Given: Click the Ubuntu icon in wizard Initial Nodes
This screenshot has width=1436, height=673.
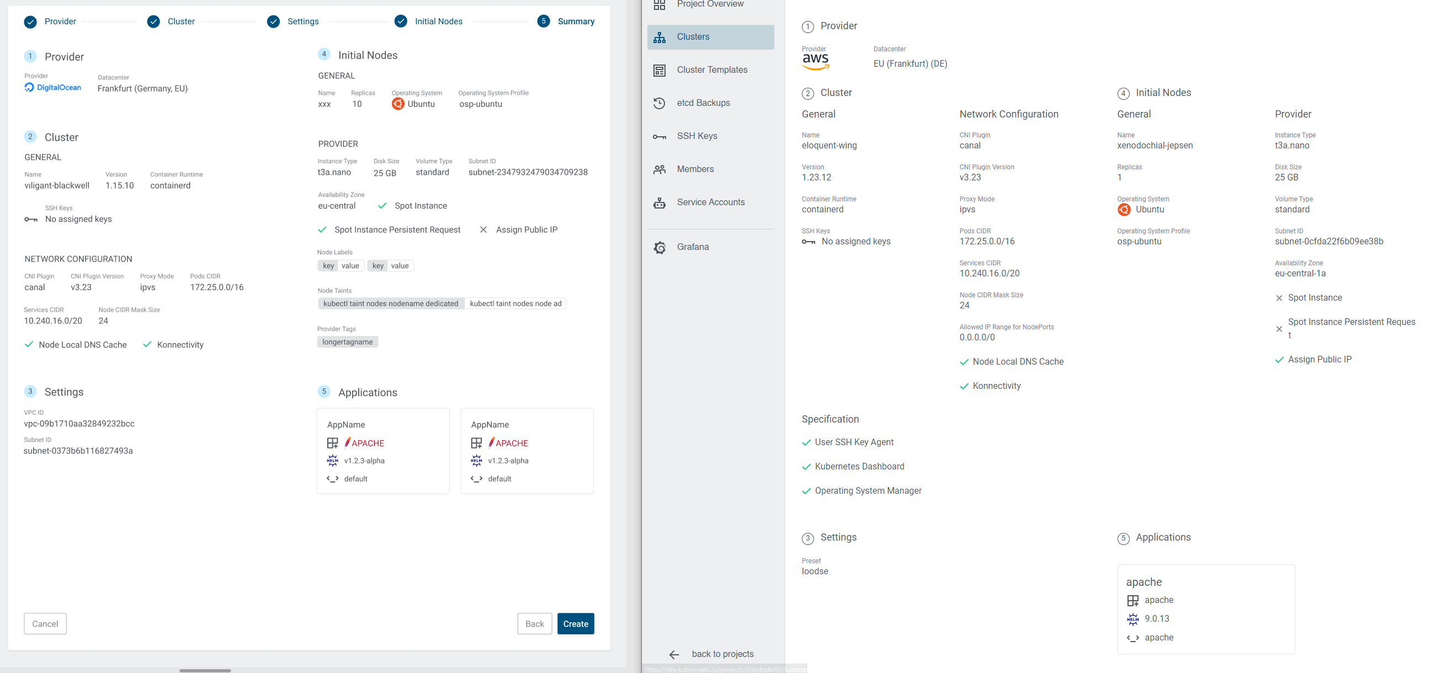Looking at the screenshot, I should coord(397,104).
